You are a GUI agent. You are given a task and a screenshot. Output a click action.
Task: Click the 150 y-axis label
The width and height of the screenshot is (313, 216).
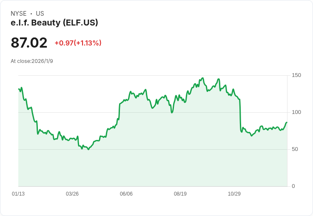coord(296,75)
